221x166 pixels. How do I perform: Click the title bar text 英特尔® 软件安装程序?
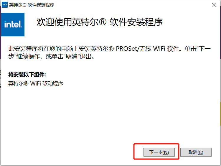(x=32, y=5)
